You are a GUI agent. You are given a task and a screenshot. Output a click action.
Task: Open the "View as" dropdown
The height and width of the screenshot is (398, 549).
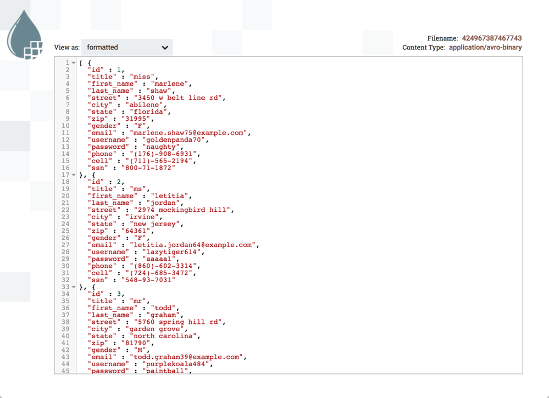[126, 47]
